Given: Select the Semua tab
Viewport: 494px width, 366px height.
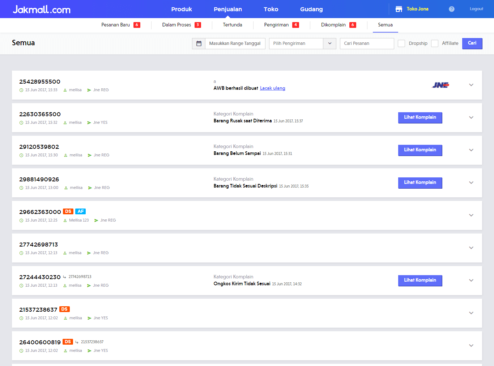Looking at the screenshot, I should 385,25.
